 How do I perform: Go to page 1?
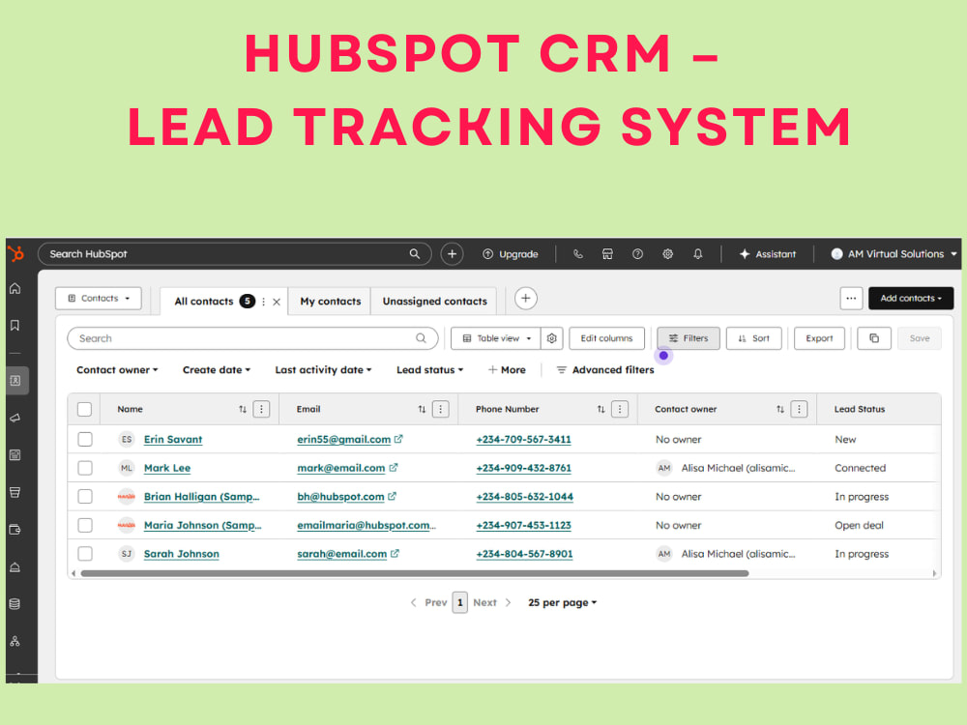(460, 603)
